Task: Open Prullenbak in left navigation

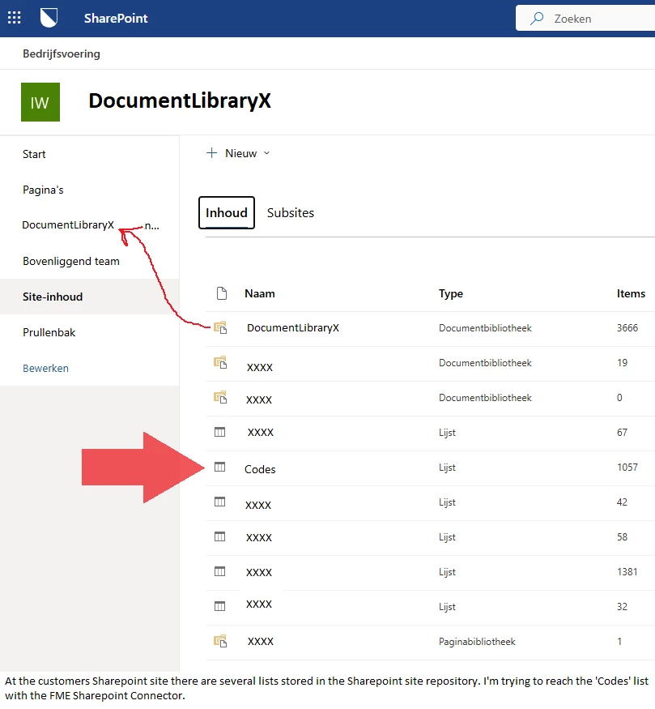Action: pyautogui.click(x=49, y=332)
